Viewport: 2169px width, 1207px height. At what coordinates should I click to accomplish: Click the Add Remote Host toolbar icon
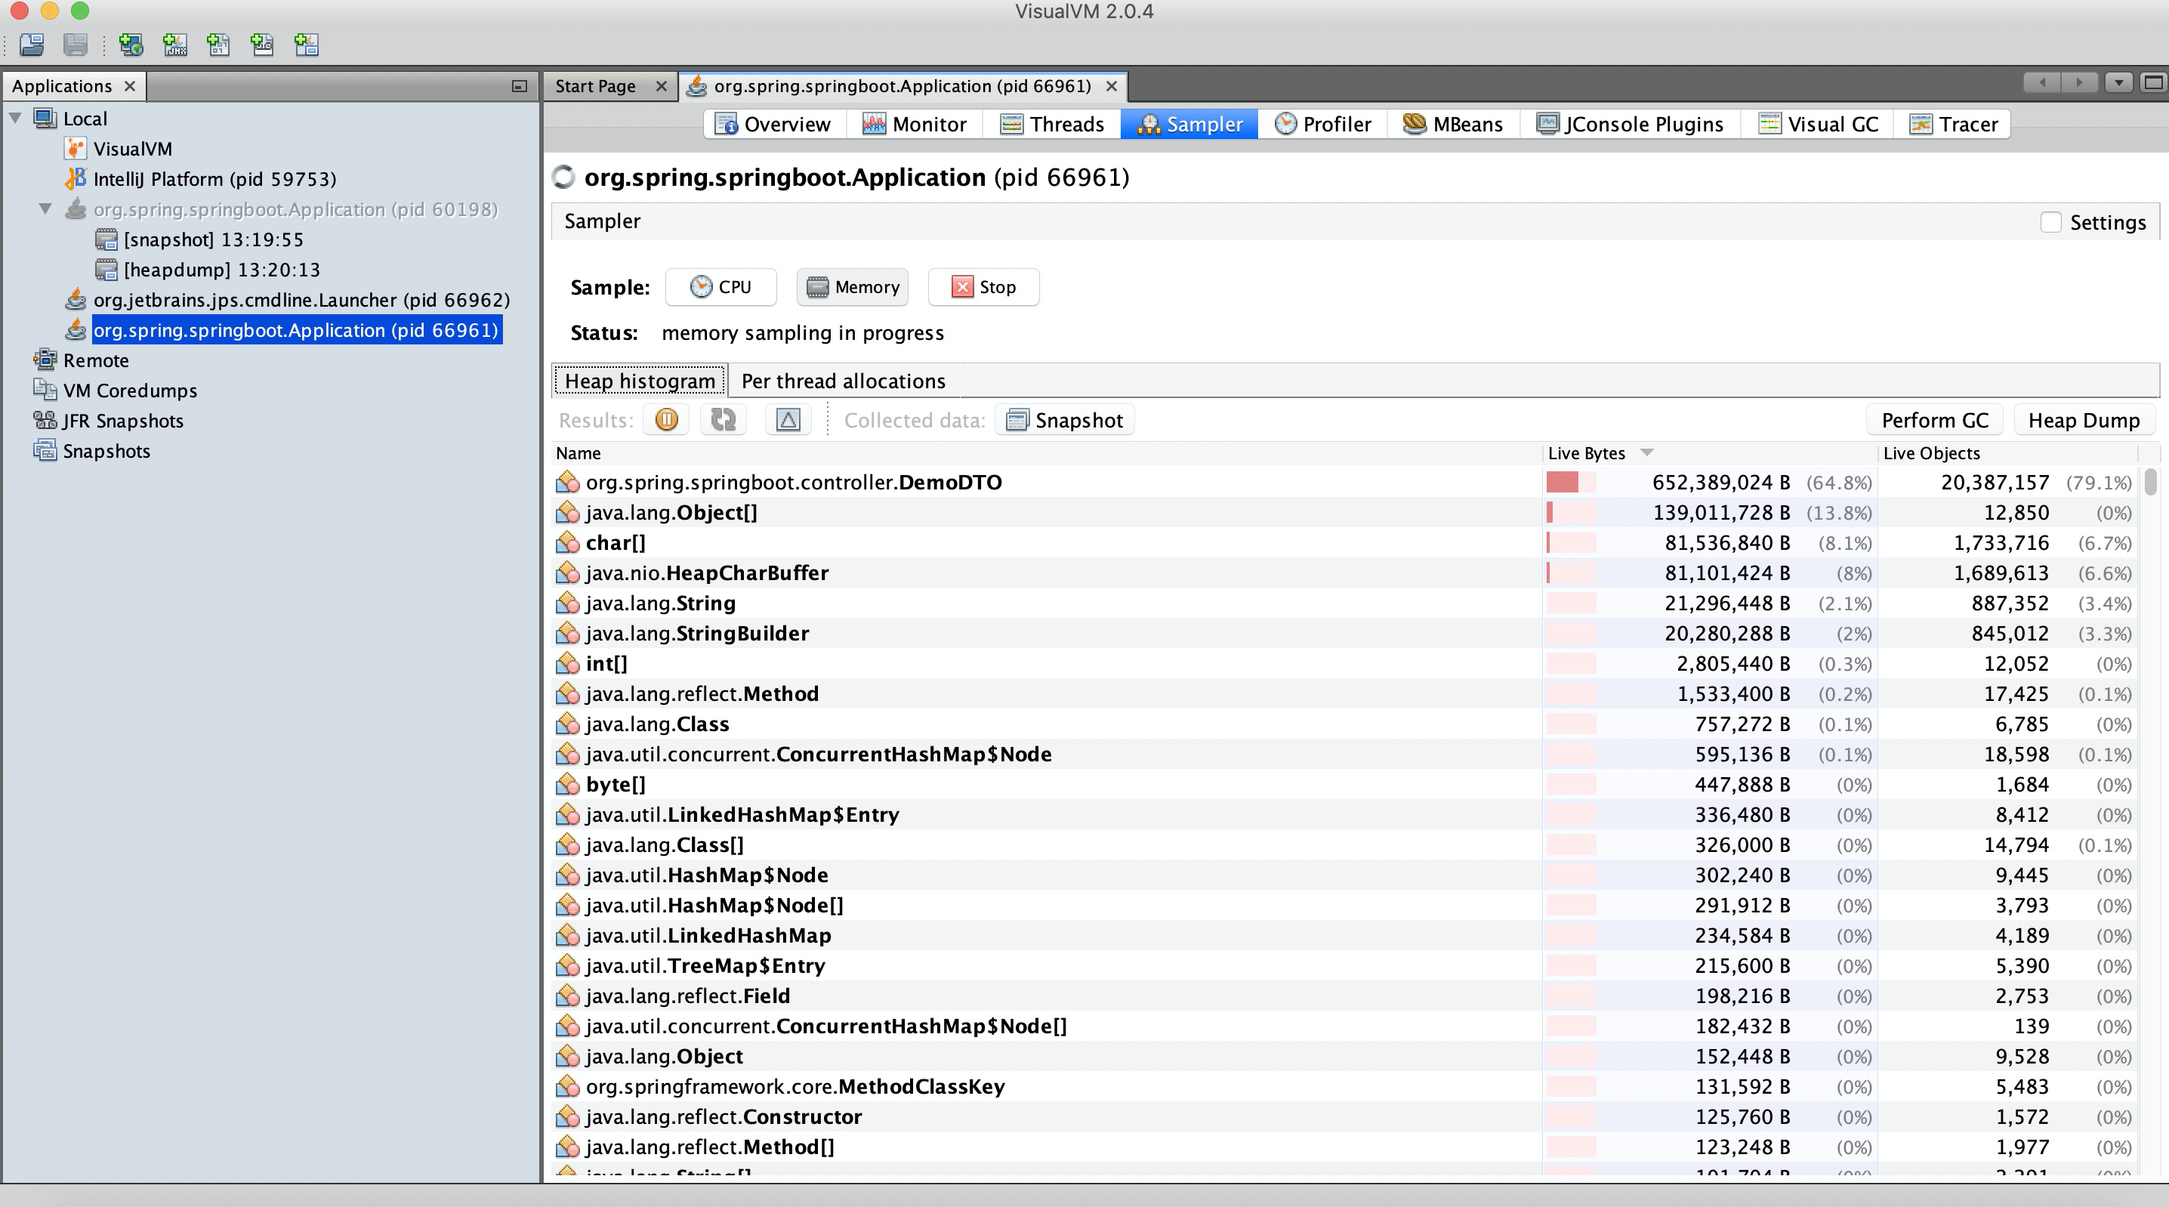pyautogui.click(x=131, y=44)
